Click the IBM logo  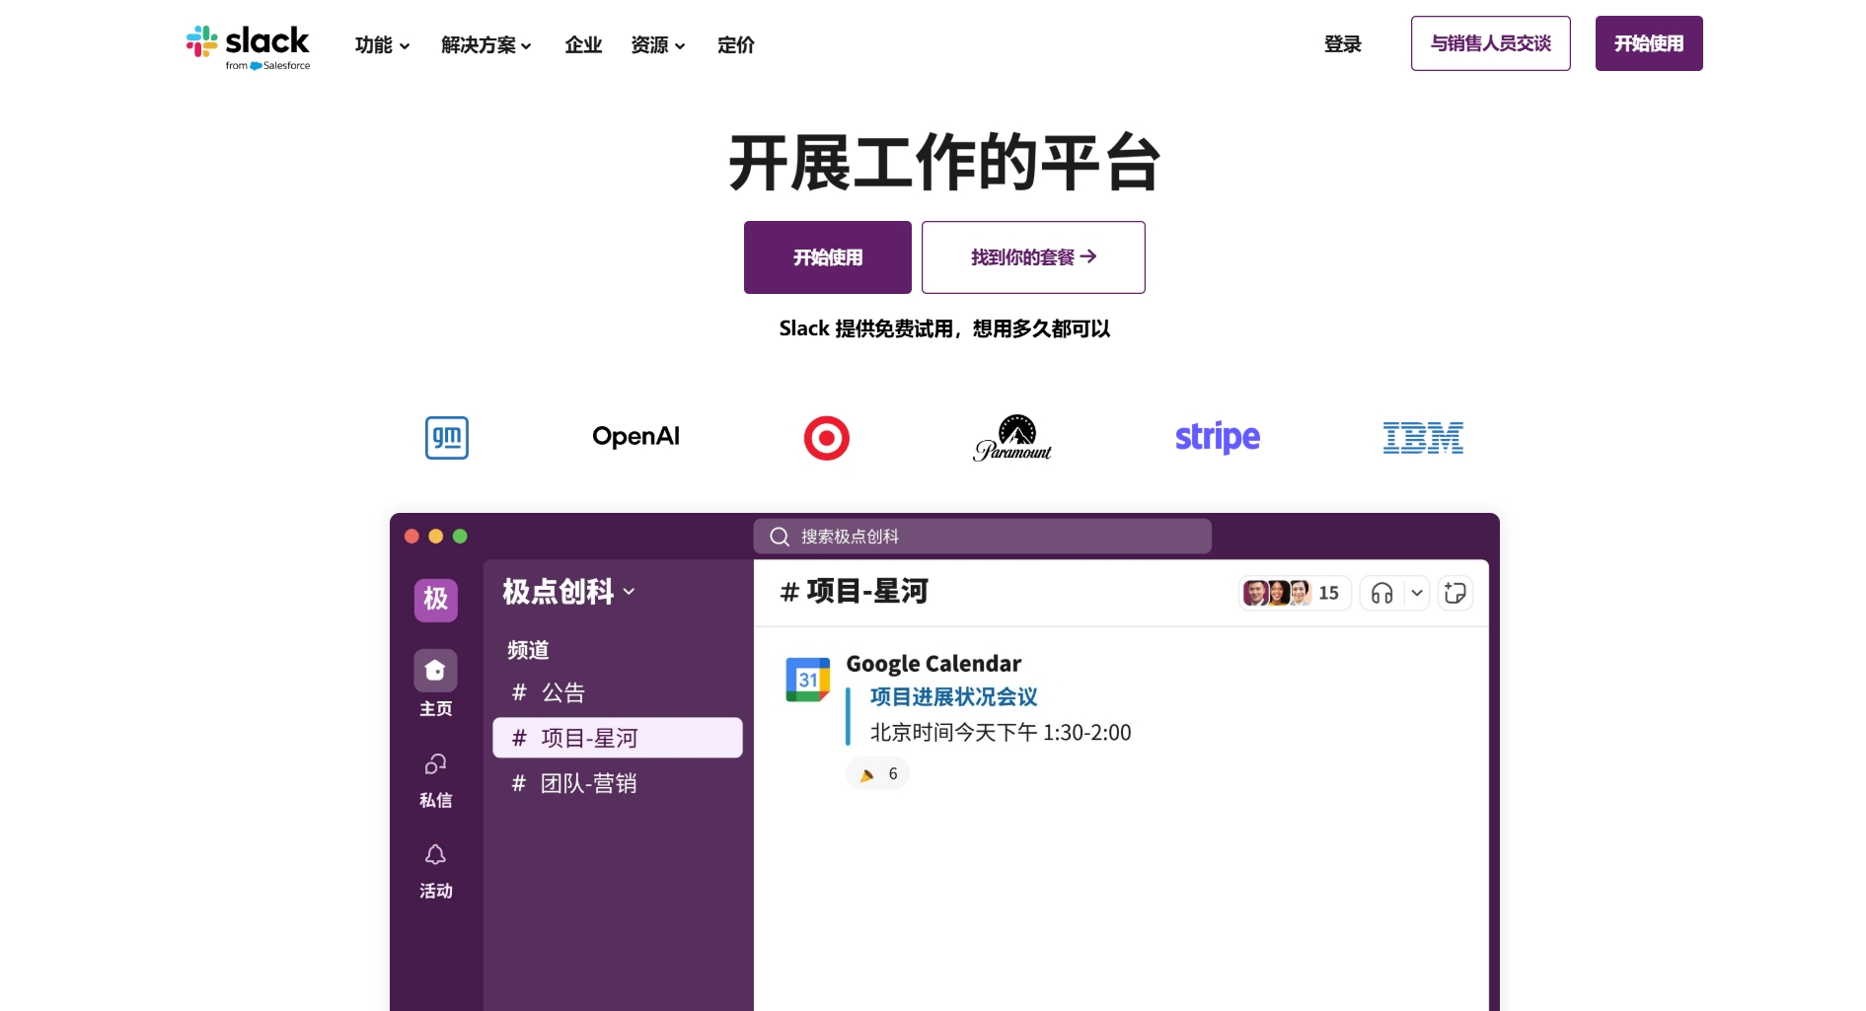tap(1423, 438)
